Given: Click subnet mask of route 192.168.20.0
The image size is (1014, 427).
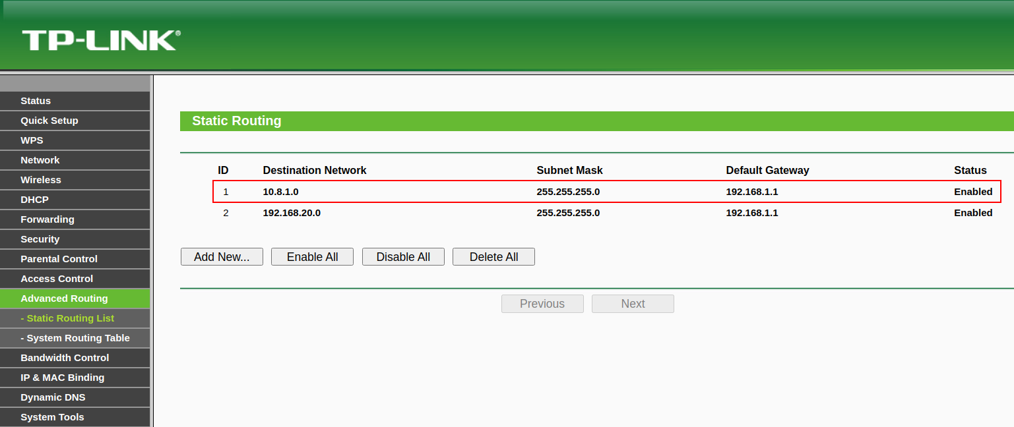Looking at the screenshot, I should (x=568, y=213).
